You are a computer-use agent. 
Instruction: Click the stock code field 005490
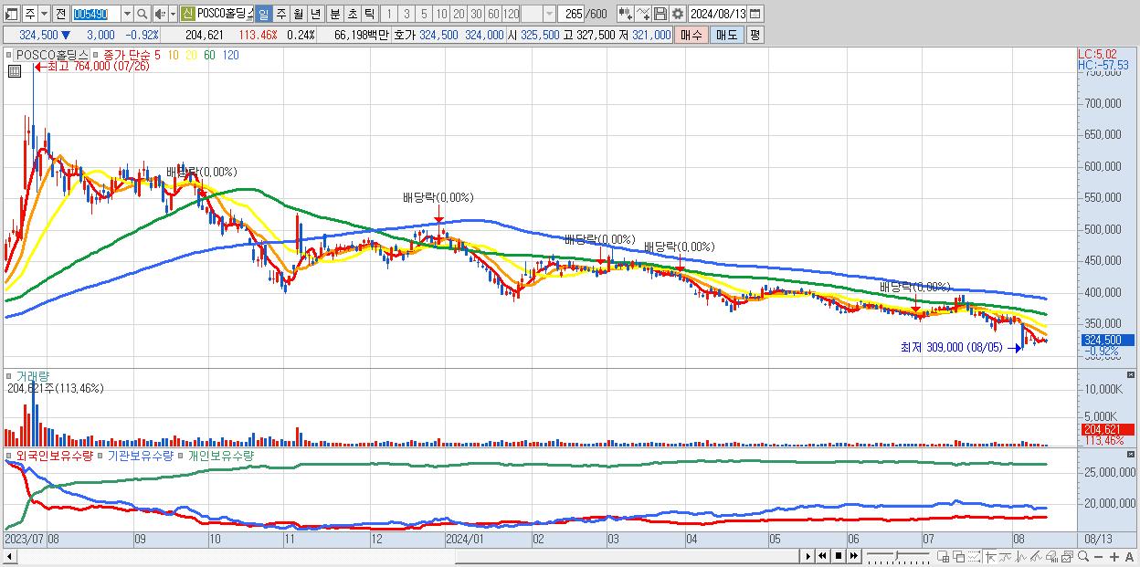click(95, 14)
